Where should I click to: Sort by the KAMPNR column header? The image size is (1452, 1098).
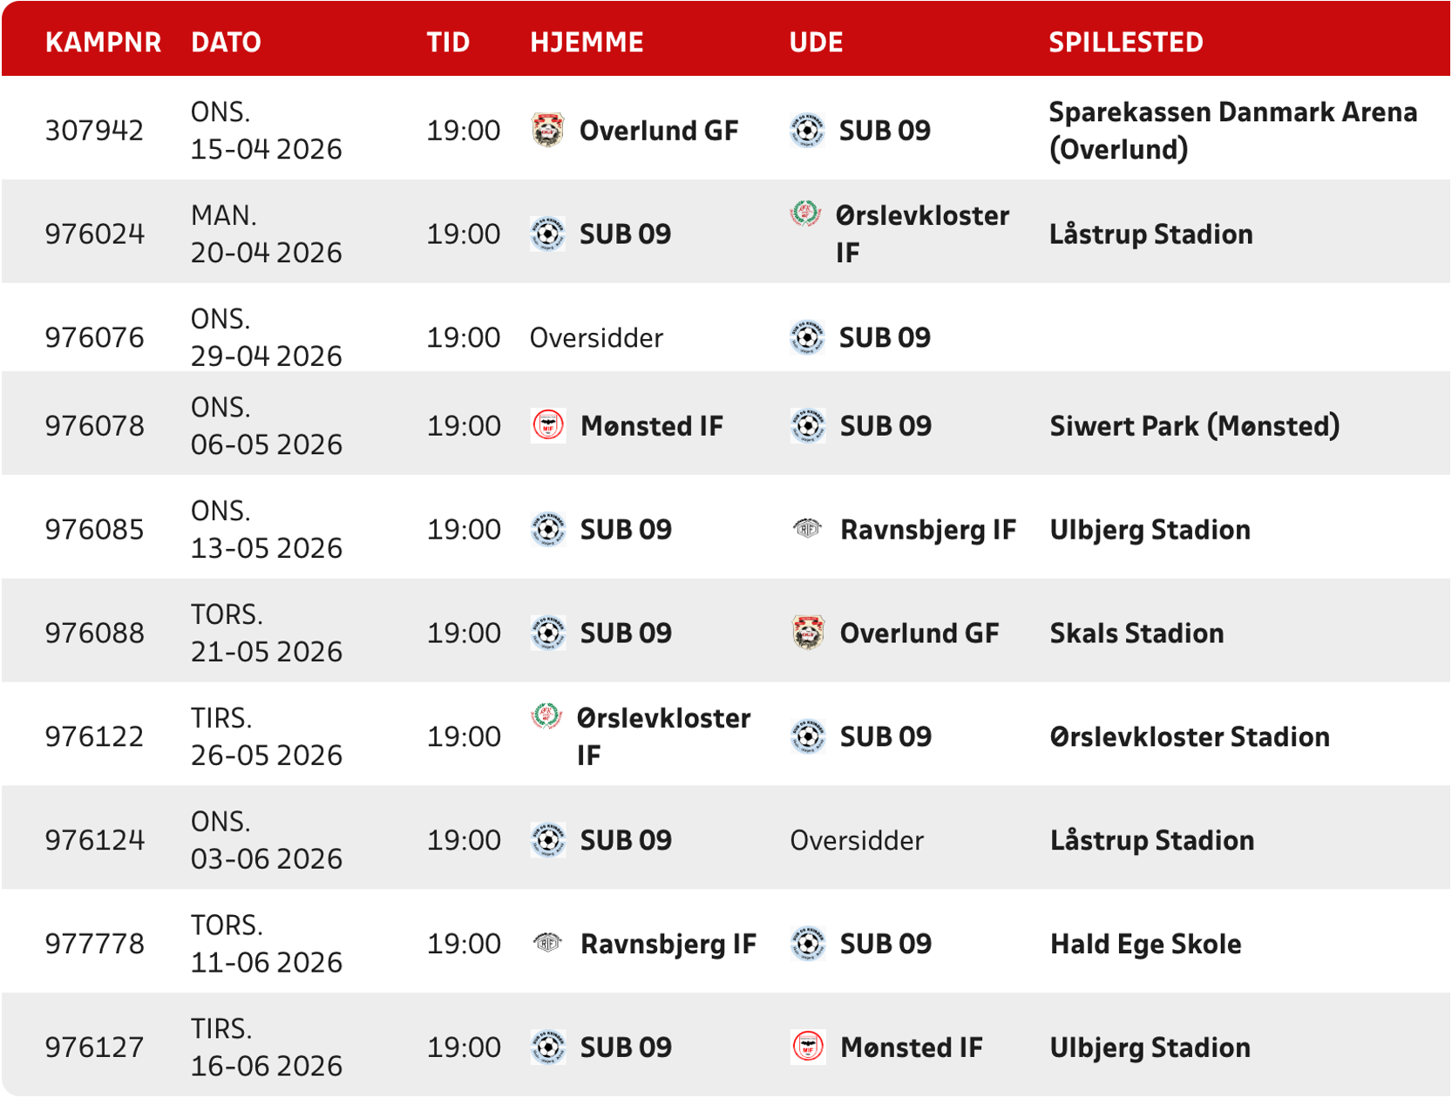pyautogui.click(x=103, y=42)
